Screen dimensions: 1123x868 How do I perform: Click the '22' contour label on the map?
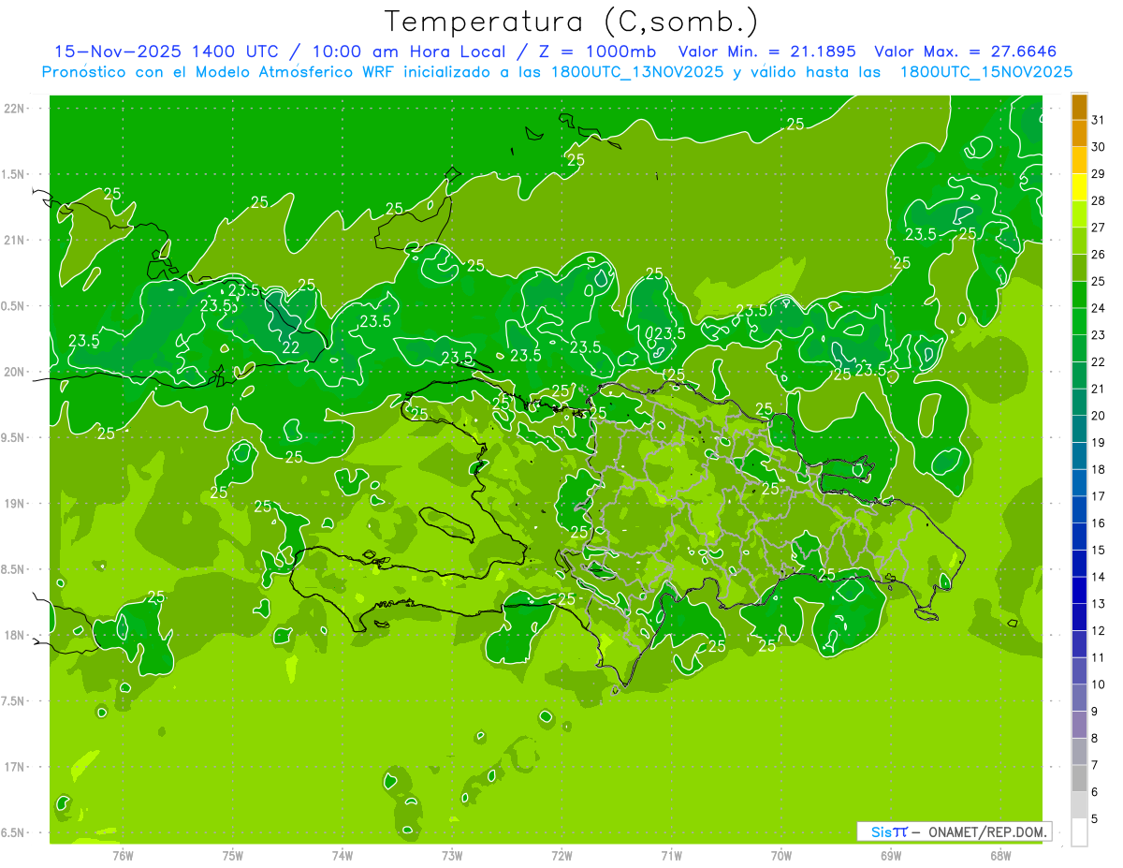click(x=291, y=346)
